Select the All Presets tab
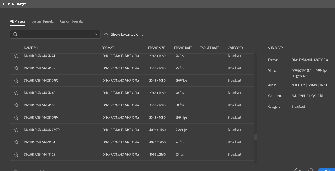The image size is (335, 171). pos(17,21)
